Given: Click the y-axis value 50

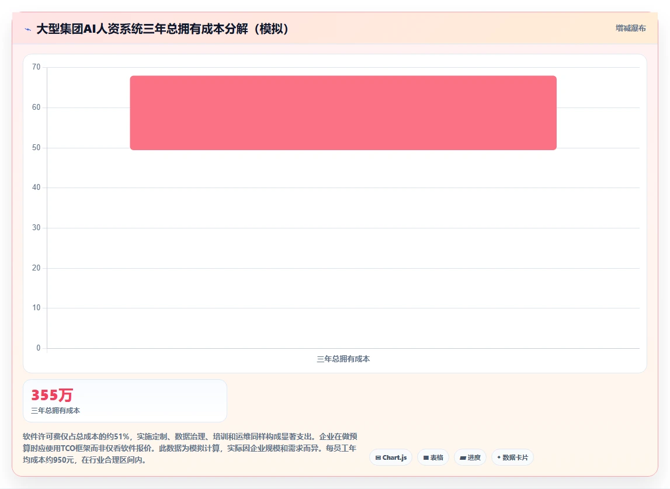Looking at the screenshot, I should pyautogui.click(x=36, y=147).
